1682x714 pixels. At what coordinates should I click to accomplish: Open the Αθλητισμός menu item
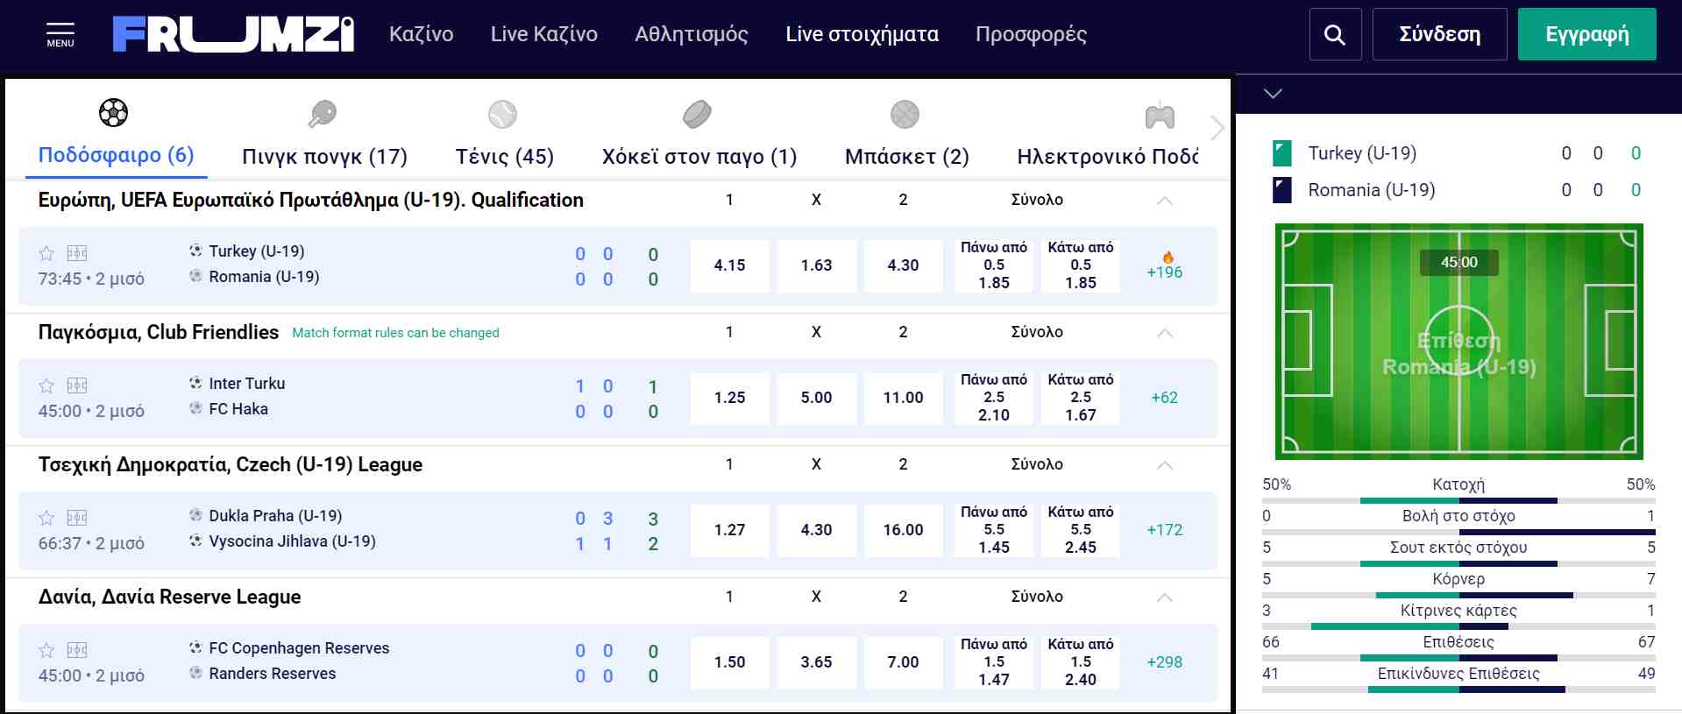[692, 34]
